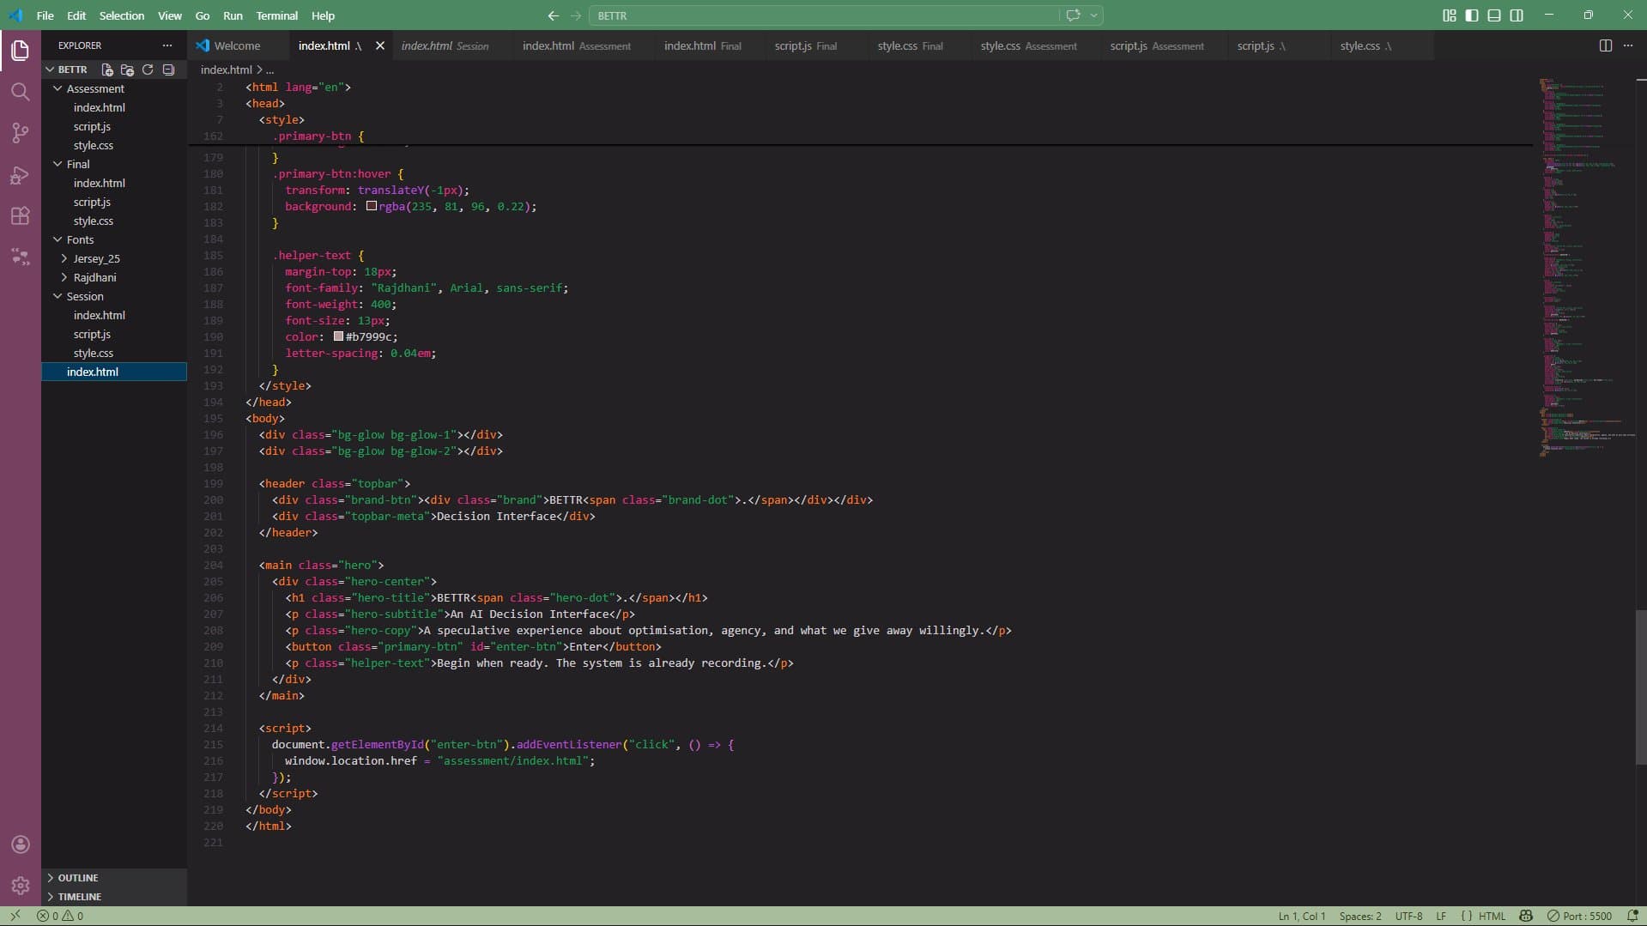The image size is (1647, 926).
Task: Open the Selection menu
Action: (121, 15)
